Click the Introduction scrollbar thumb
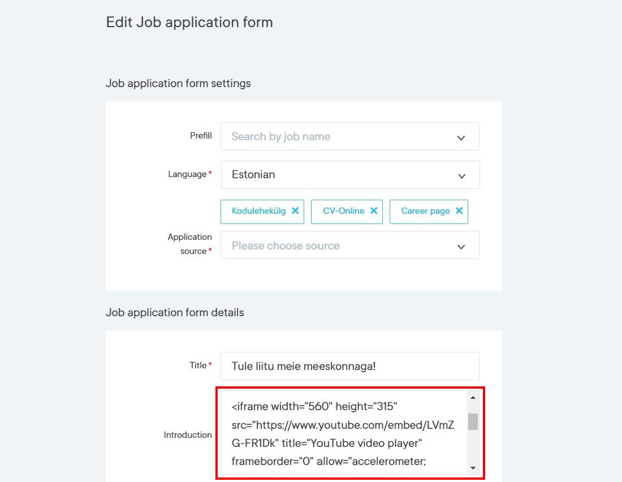The image size is (622, 482). (x=473, y=421)
